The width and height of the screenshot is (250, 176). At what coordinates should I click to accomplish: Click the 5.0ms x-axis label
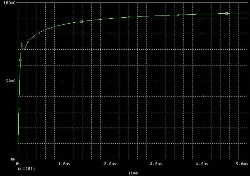242,164
